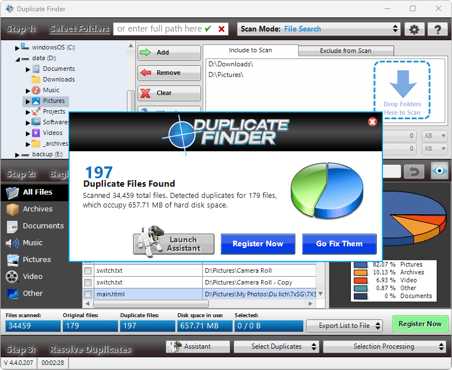Open the Scan Mode dropdown

point(318,29)
